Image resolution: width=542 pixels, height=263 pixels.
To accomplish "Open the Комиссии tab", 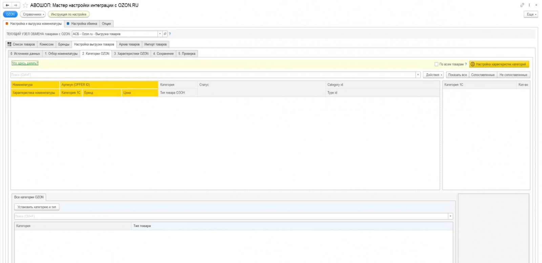I will [x=46, y=44].
